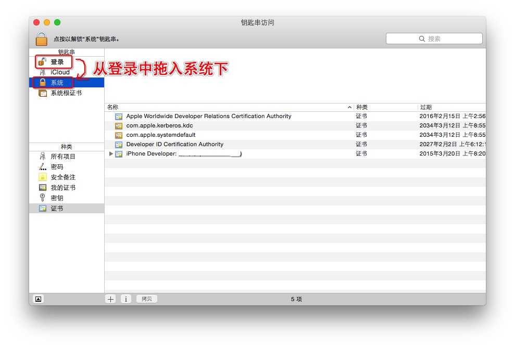The image size is (515, 347).
Task: Sort by 名称 column header
Action: point(229,107)
